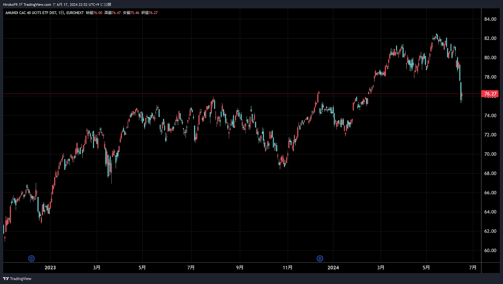The image size is (503, 284).
Task: Click the 2024 label on the time axis
Action: (x=333, y=268)
